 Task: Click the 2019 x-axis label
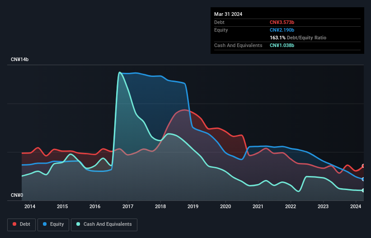[x=193, y=206]
